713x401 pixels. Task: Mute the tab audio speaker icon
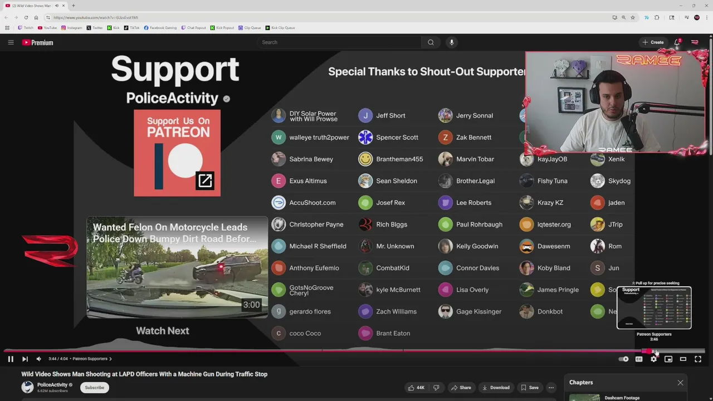point(56,6)
